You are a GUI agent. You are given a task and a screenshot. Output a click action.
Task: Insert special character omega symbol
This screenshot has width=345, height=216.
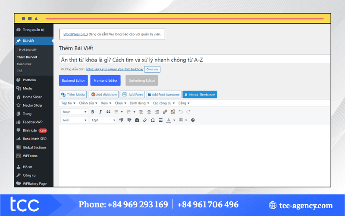[153, 120]
